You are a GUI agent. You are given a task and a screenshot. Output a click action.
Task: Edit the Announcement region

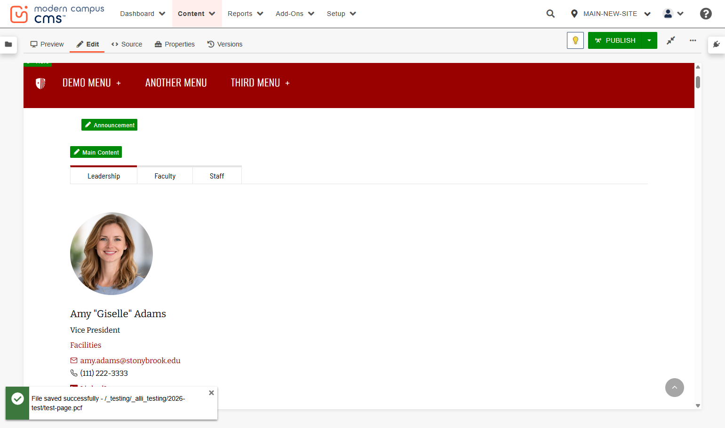[x=109, y=125]
